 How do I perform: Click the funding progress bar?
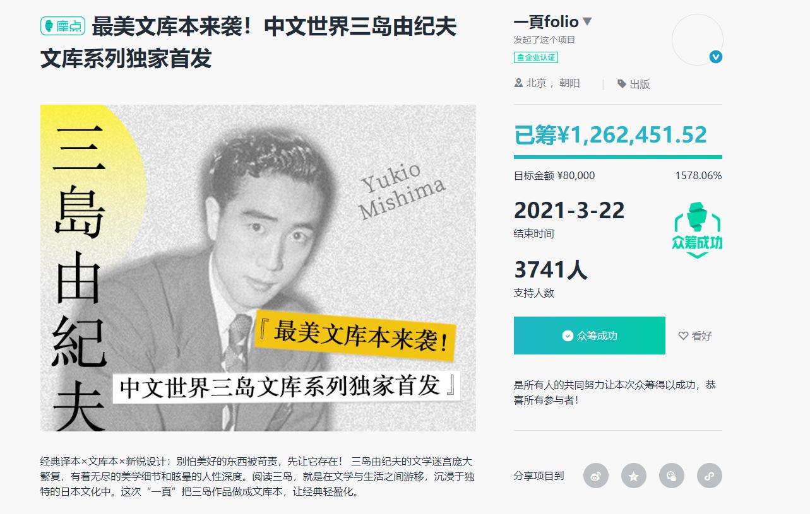pos(618,157)
